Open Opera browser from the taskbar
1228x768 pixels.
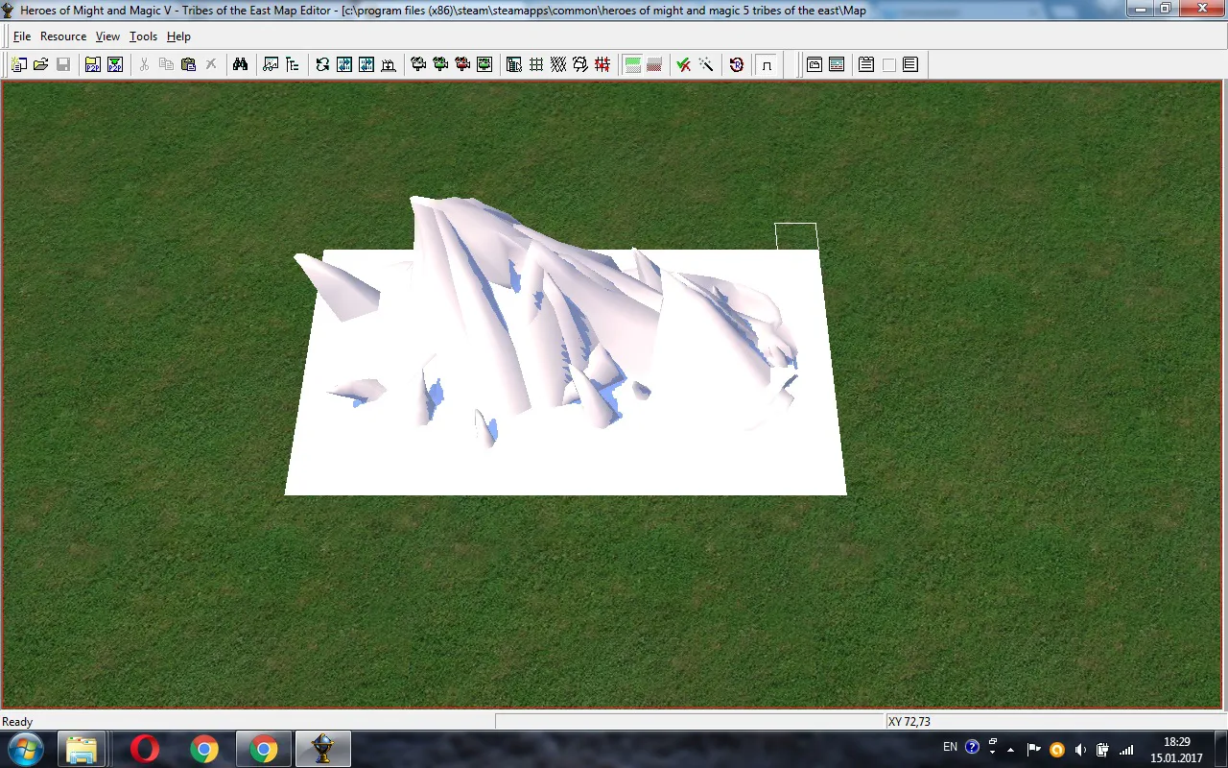point(145,749)
